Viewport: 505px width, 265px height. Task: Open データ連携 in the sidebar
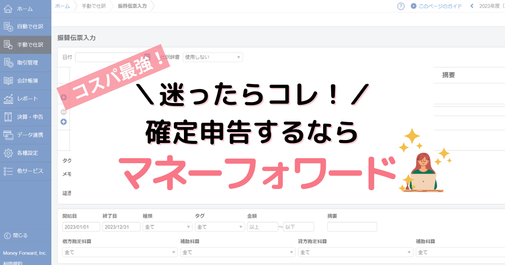[x=26, y=135]
